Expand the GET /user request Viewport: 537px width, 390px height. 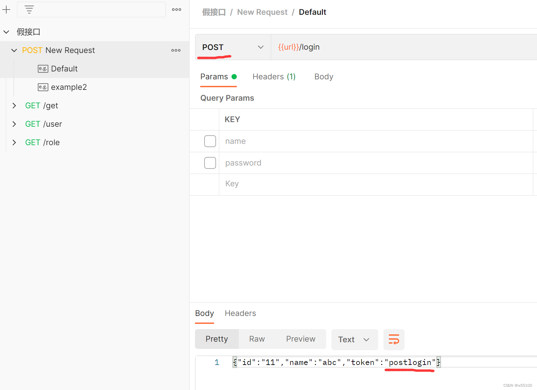click(14, 124)
